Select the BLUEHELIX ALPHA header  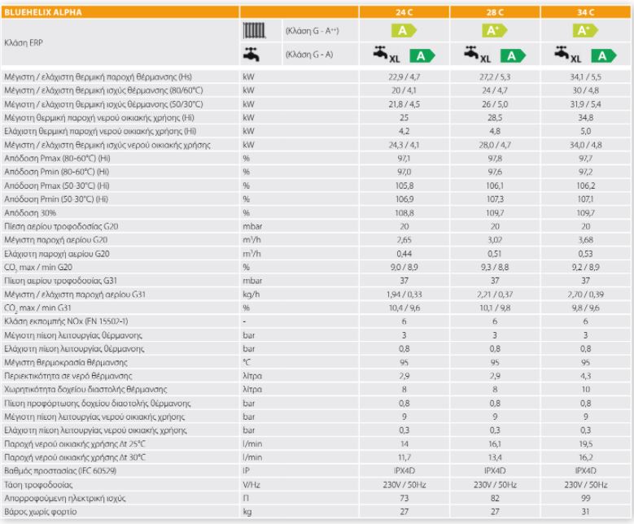pos(43,12)
